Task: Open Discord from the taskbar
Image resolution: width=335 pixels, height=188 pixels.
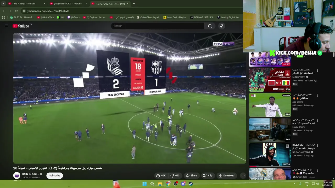Action: pyautogui.click(x=183, y=184)
